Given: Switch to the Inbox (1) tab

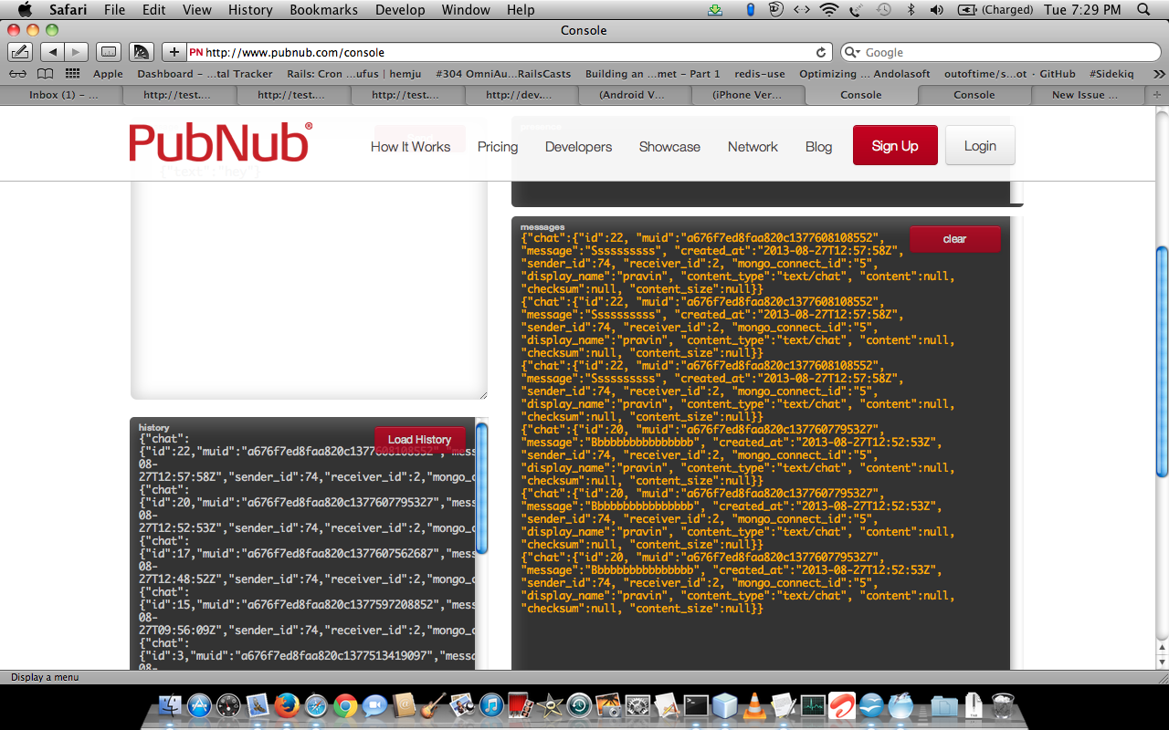Looking at the screenshot, I should point(64,95).
